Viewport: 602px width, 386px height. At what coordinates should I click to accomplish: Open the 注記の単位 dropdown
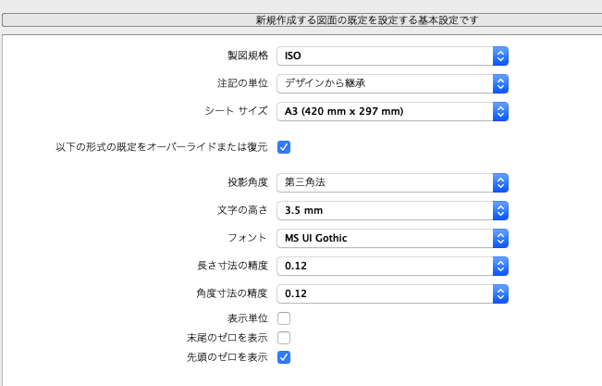392,84
